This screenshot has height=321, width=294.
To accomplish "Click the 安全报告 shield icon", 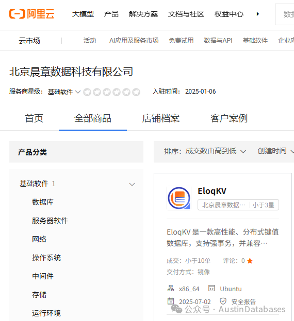I will [x=223, y=301].
